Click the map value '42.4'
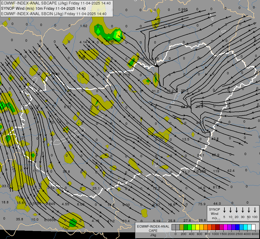Screen dimensions: 260x239 [231, 171]
